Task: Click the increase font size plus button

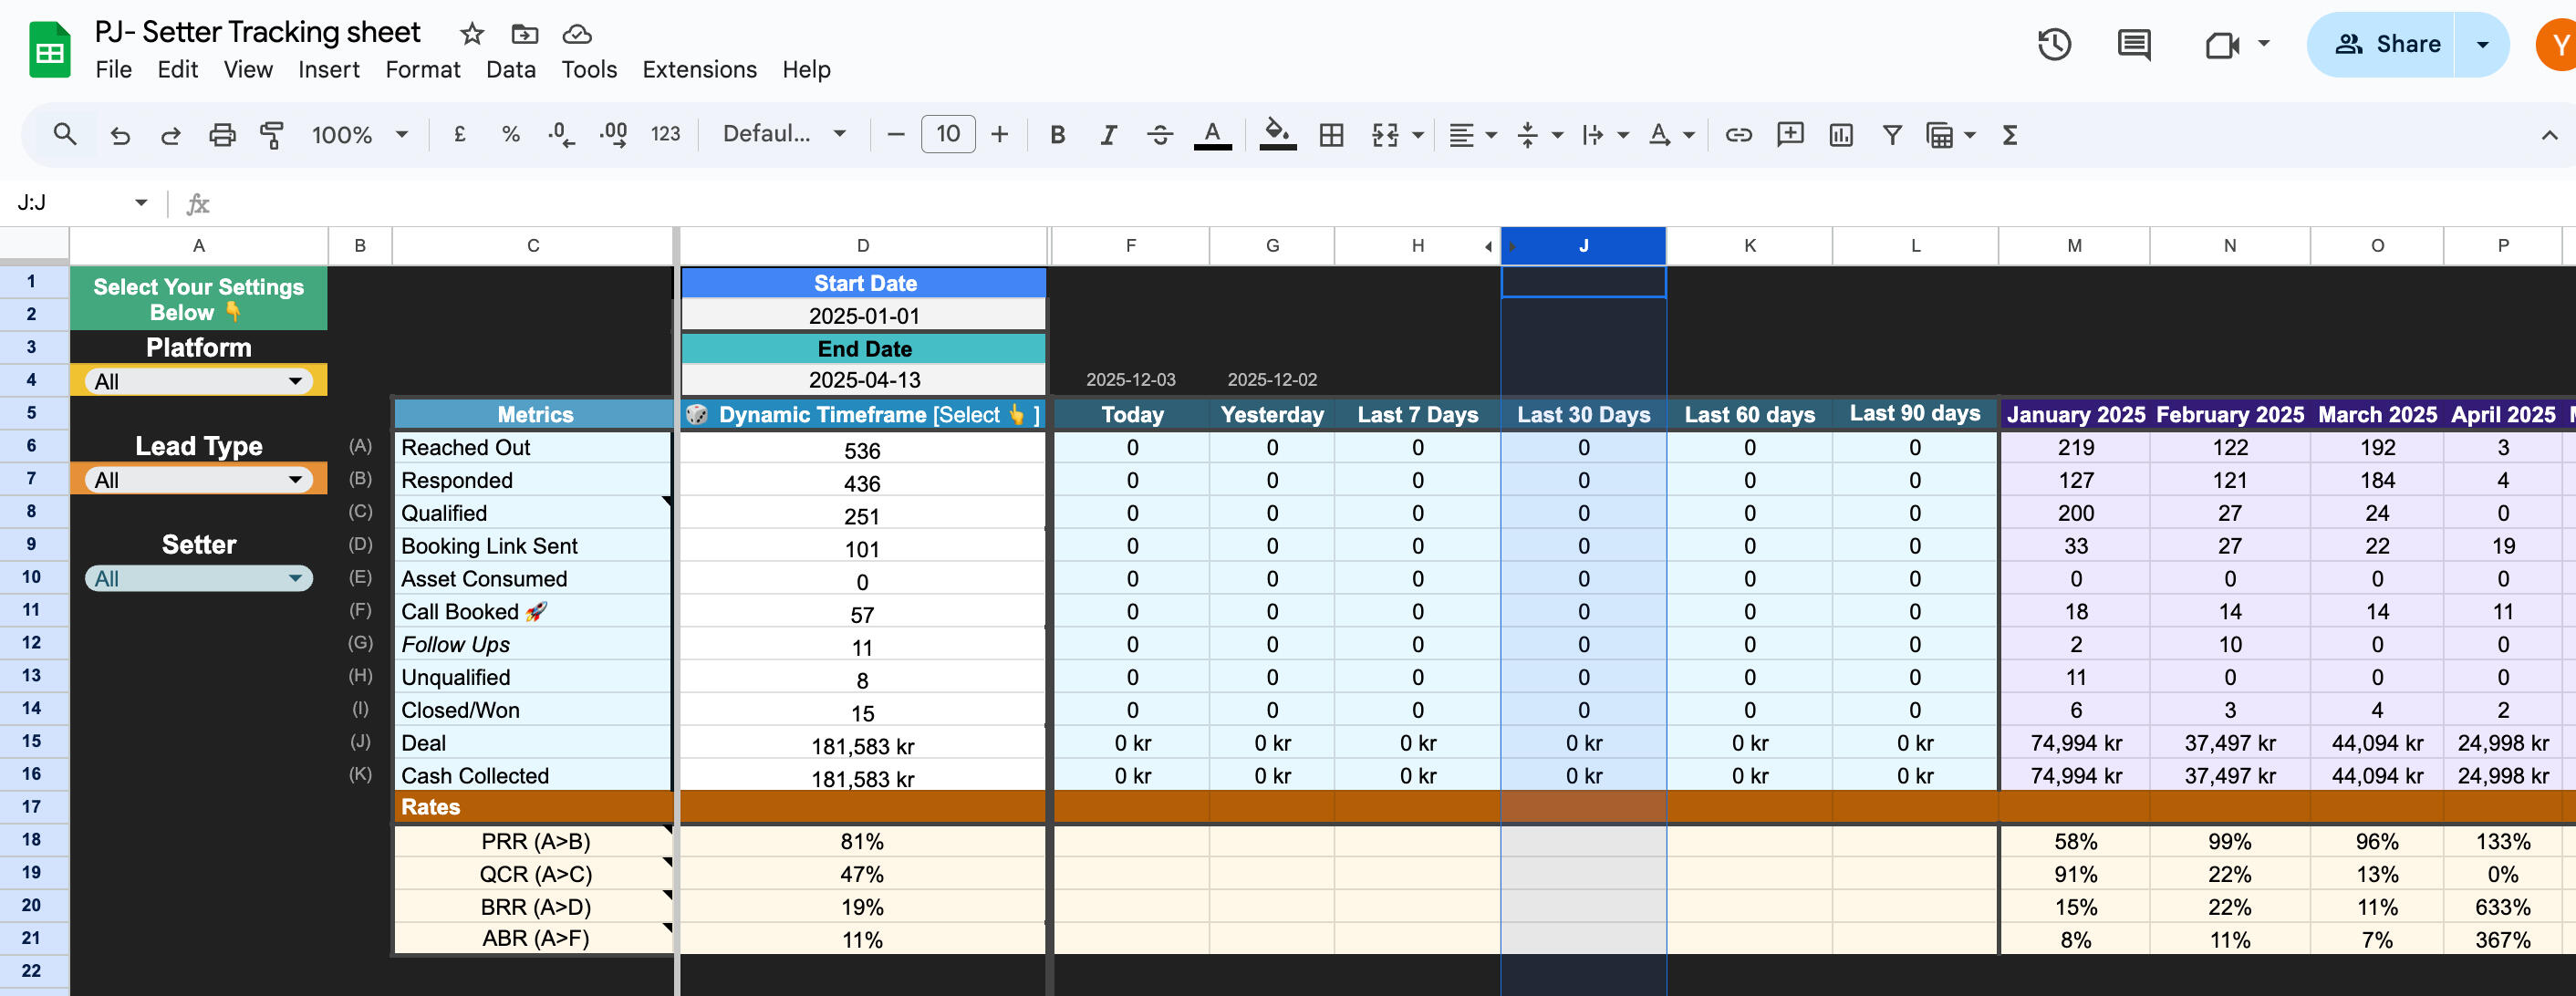Action: click(999, 135)
